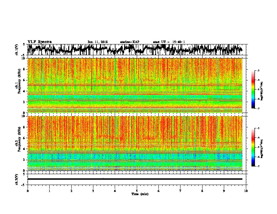Click the Time (min) axis label
The height and width of the screenshot is (214, 277).
pyautogui.click(x=140, y=194)
